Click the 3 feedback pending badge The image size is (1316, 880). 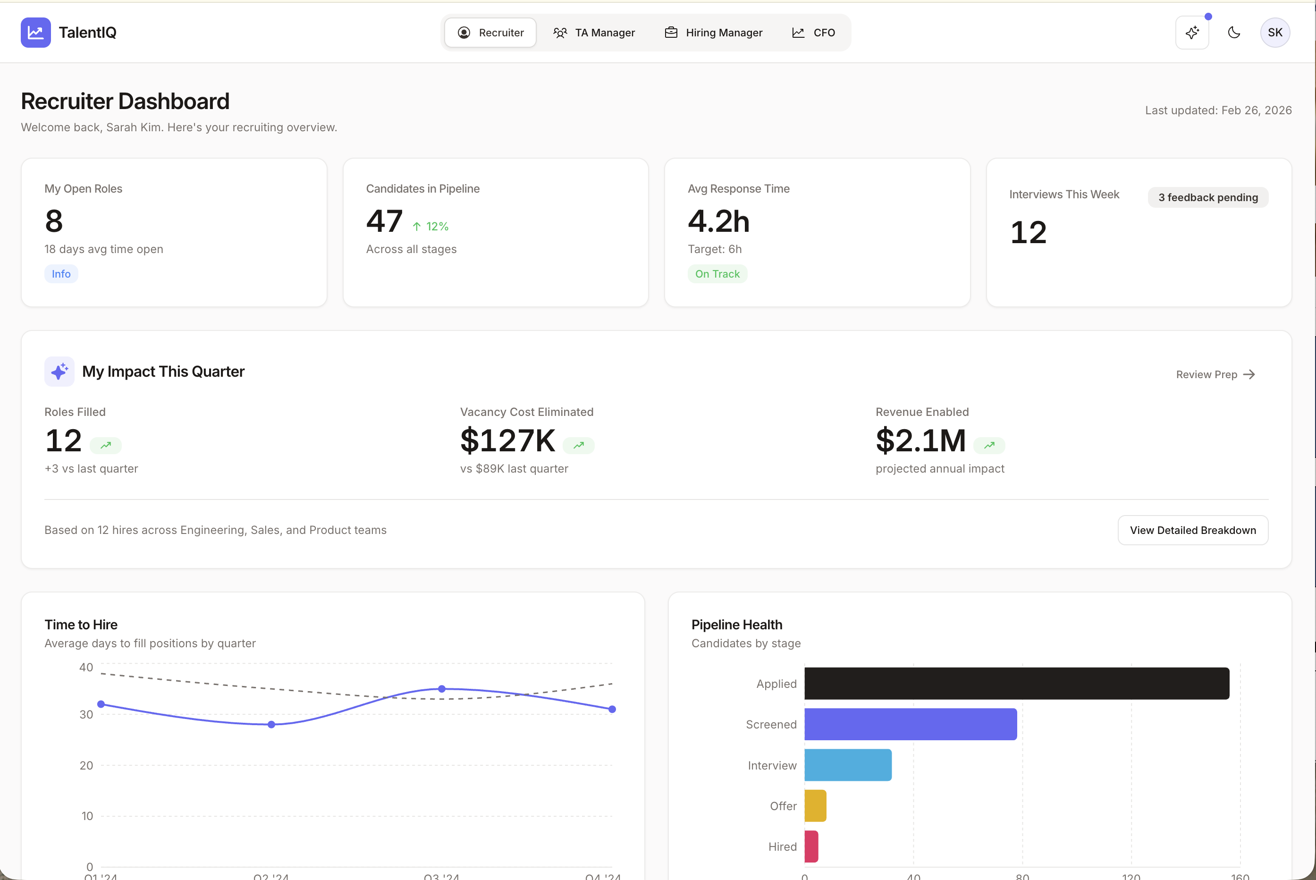coord(1208,197)
